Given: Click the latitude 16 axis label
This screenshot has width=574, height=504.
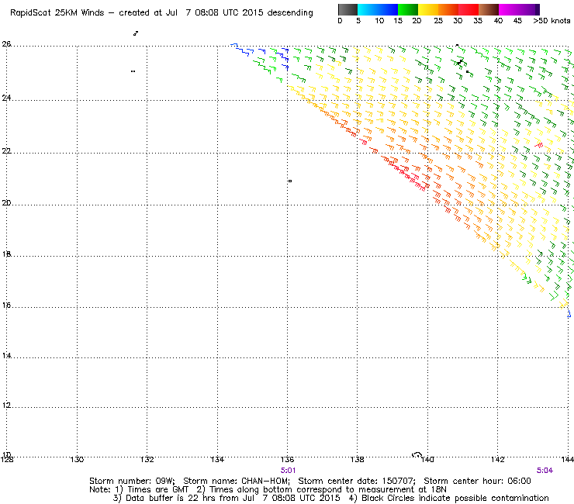Looking at the screenshot, I should point(6,305).
